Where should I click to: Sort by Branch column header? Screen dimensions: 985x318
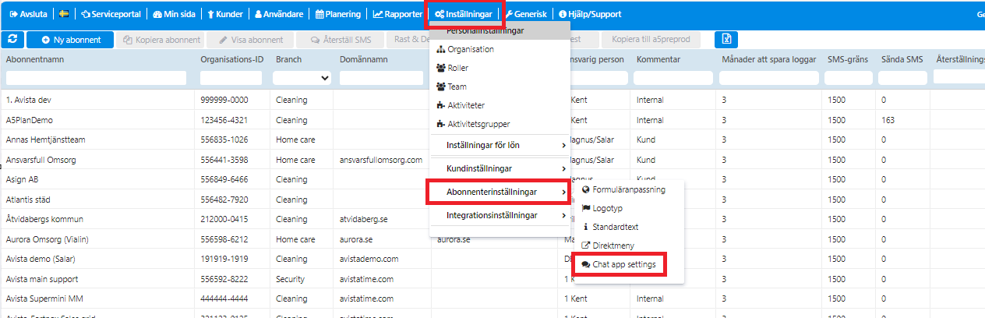pos(288,59)
